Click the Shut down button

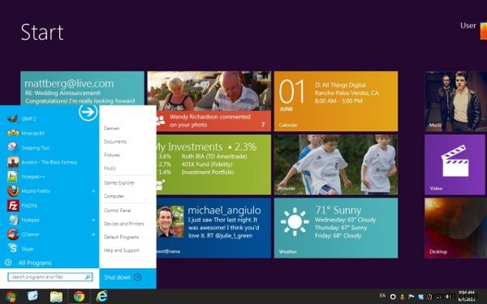pos(117,277)
